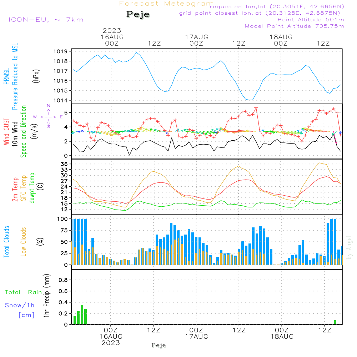Select the blue 'Snow/1h' label
The width and height of the screenshot is (357, 357).
[x=20, y=305]
